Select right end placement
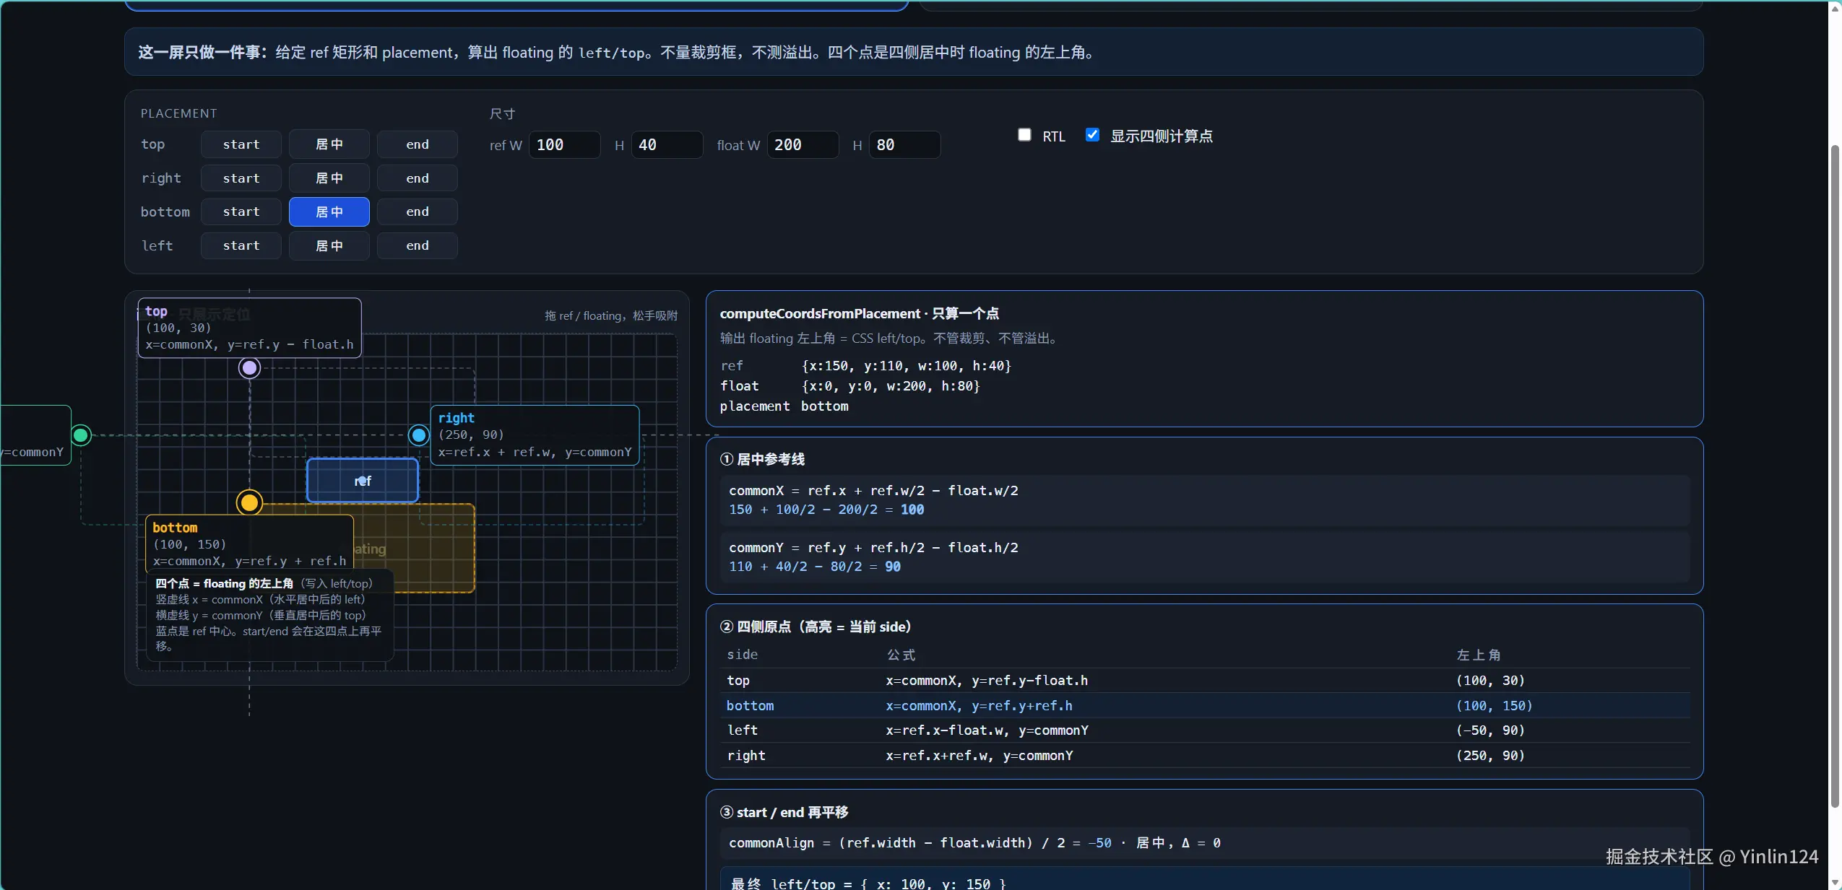 pos(418,178)
